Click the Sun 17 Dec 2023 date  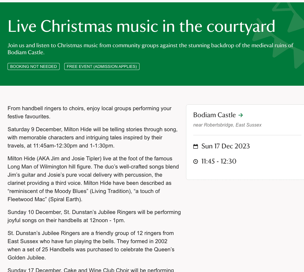[226, 146]
